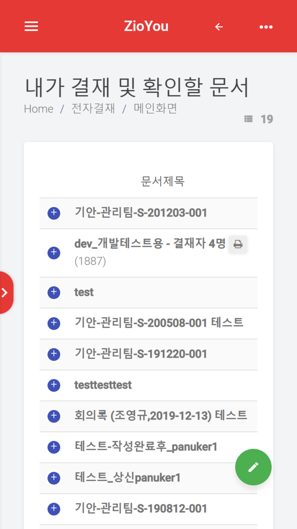Viewport: 297px width, 529px height.
Task: Open the 회의록 (조영규,2019-12-13) 테스트 document
Action: point(160,416)
